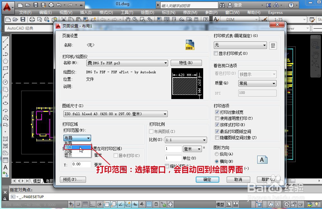Open the DIM dimension style dropdown
The height and width of the screenshot is (209, 322).
(x=240, y=20)
